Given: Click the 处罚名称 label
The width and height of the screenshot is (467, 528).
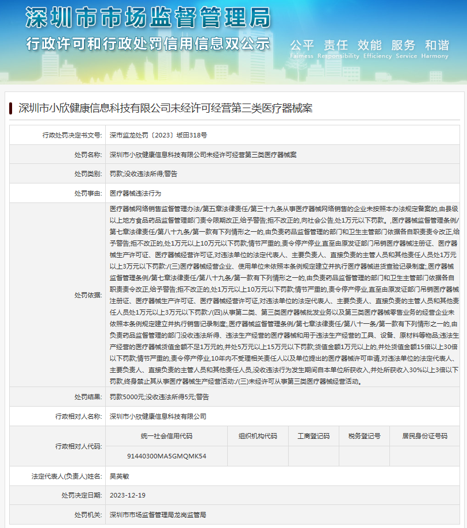Looking at the screenshot, I should (x=88, y=155).
